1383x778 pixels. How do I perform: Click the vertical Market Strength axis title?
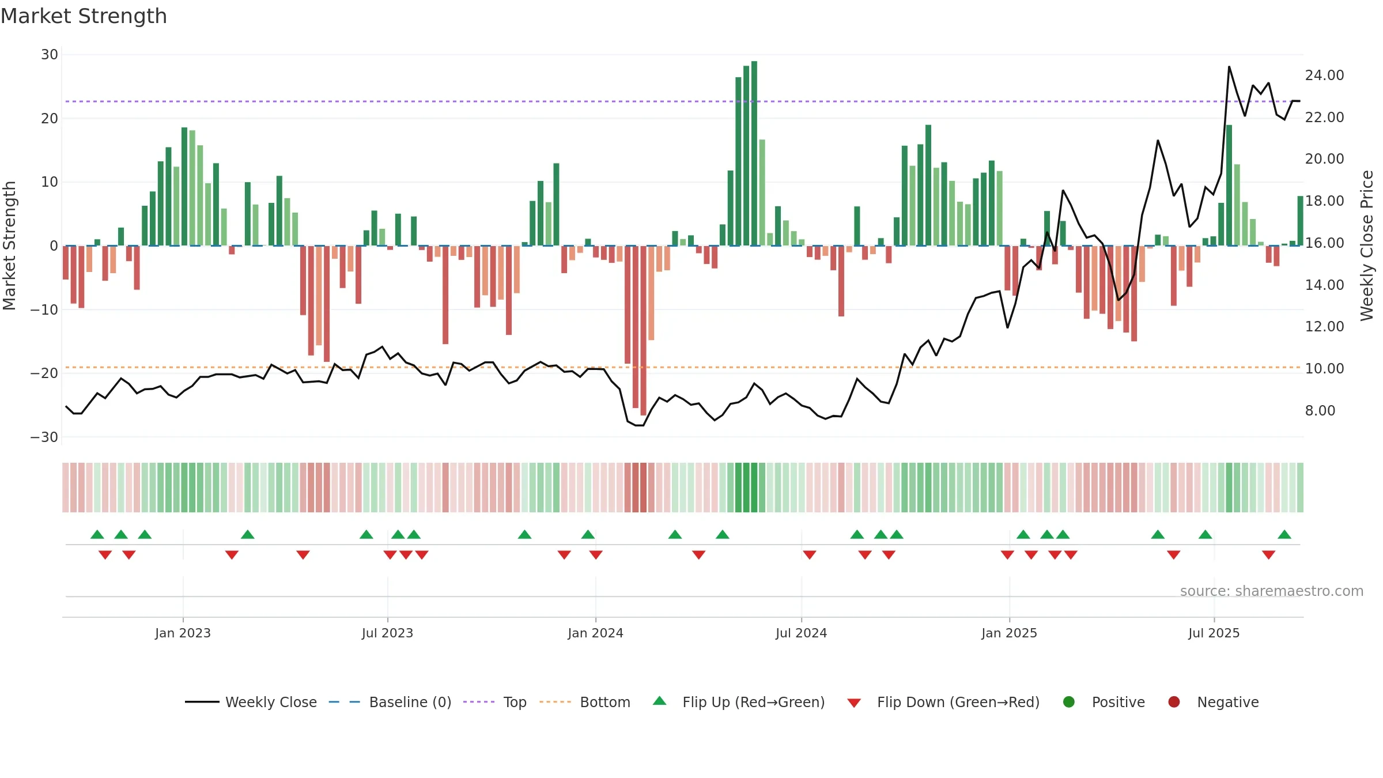coord(9,246)
